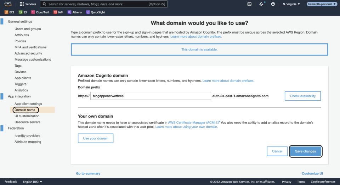The image size is (340, 185).
Task: Open UI customization
Action: [x=27, y=116]
